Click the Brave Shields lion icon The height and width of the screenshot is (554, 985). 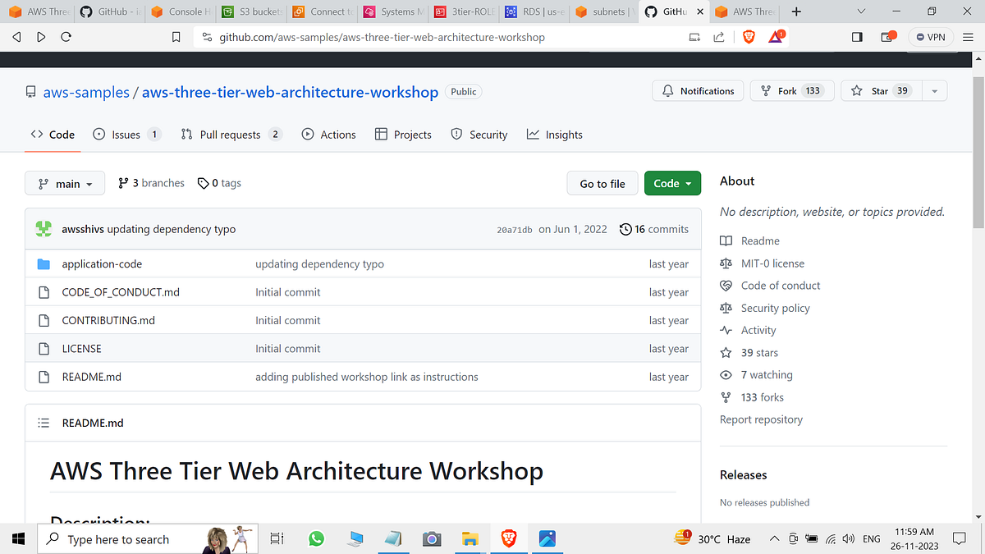pyautogui.click(x=748, y=36)
